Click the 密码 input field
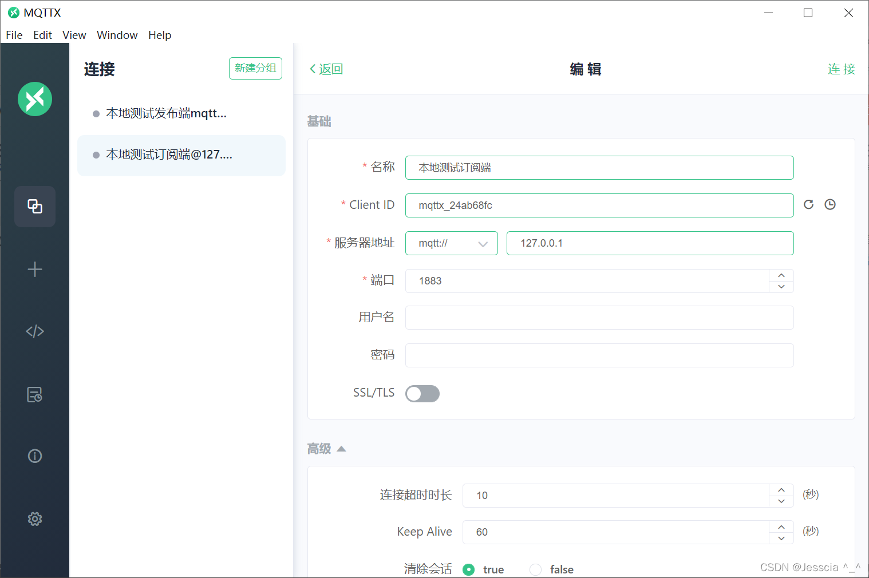 pyautogui.click(x=599, y=355)
